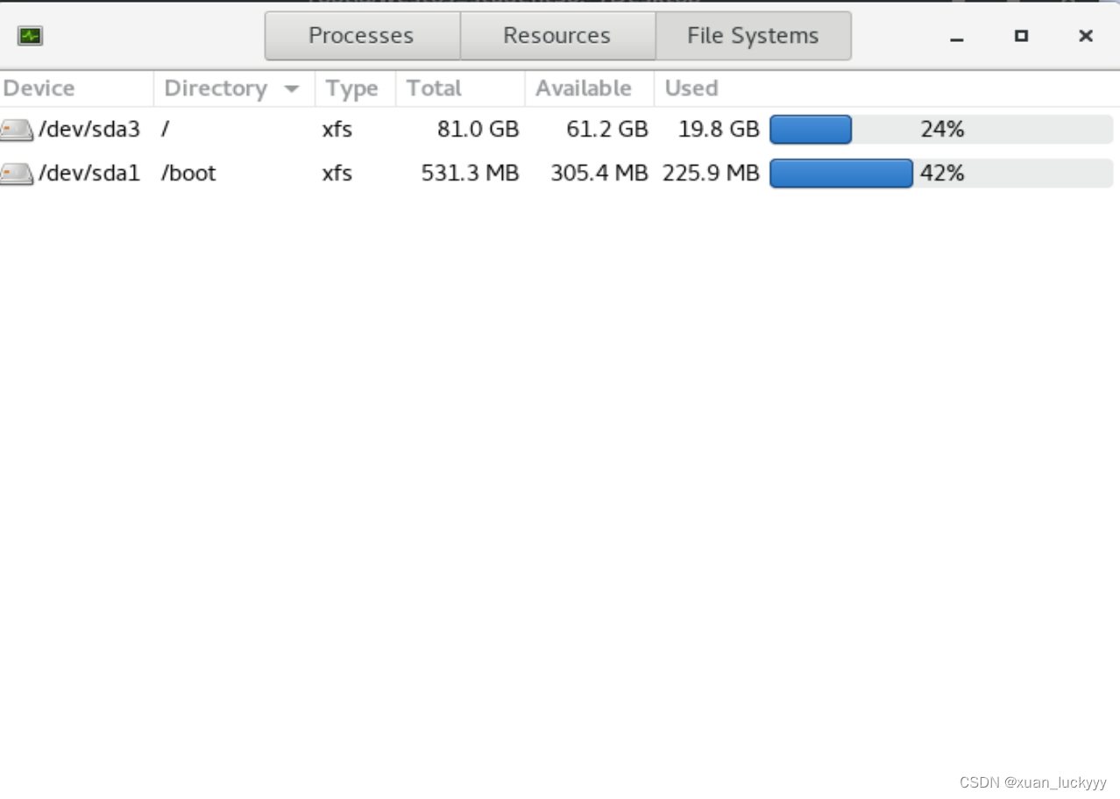Click the 305.4 MB available value

tap(599, 173)
